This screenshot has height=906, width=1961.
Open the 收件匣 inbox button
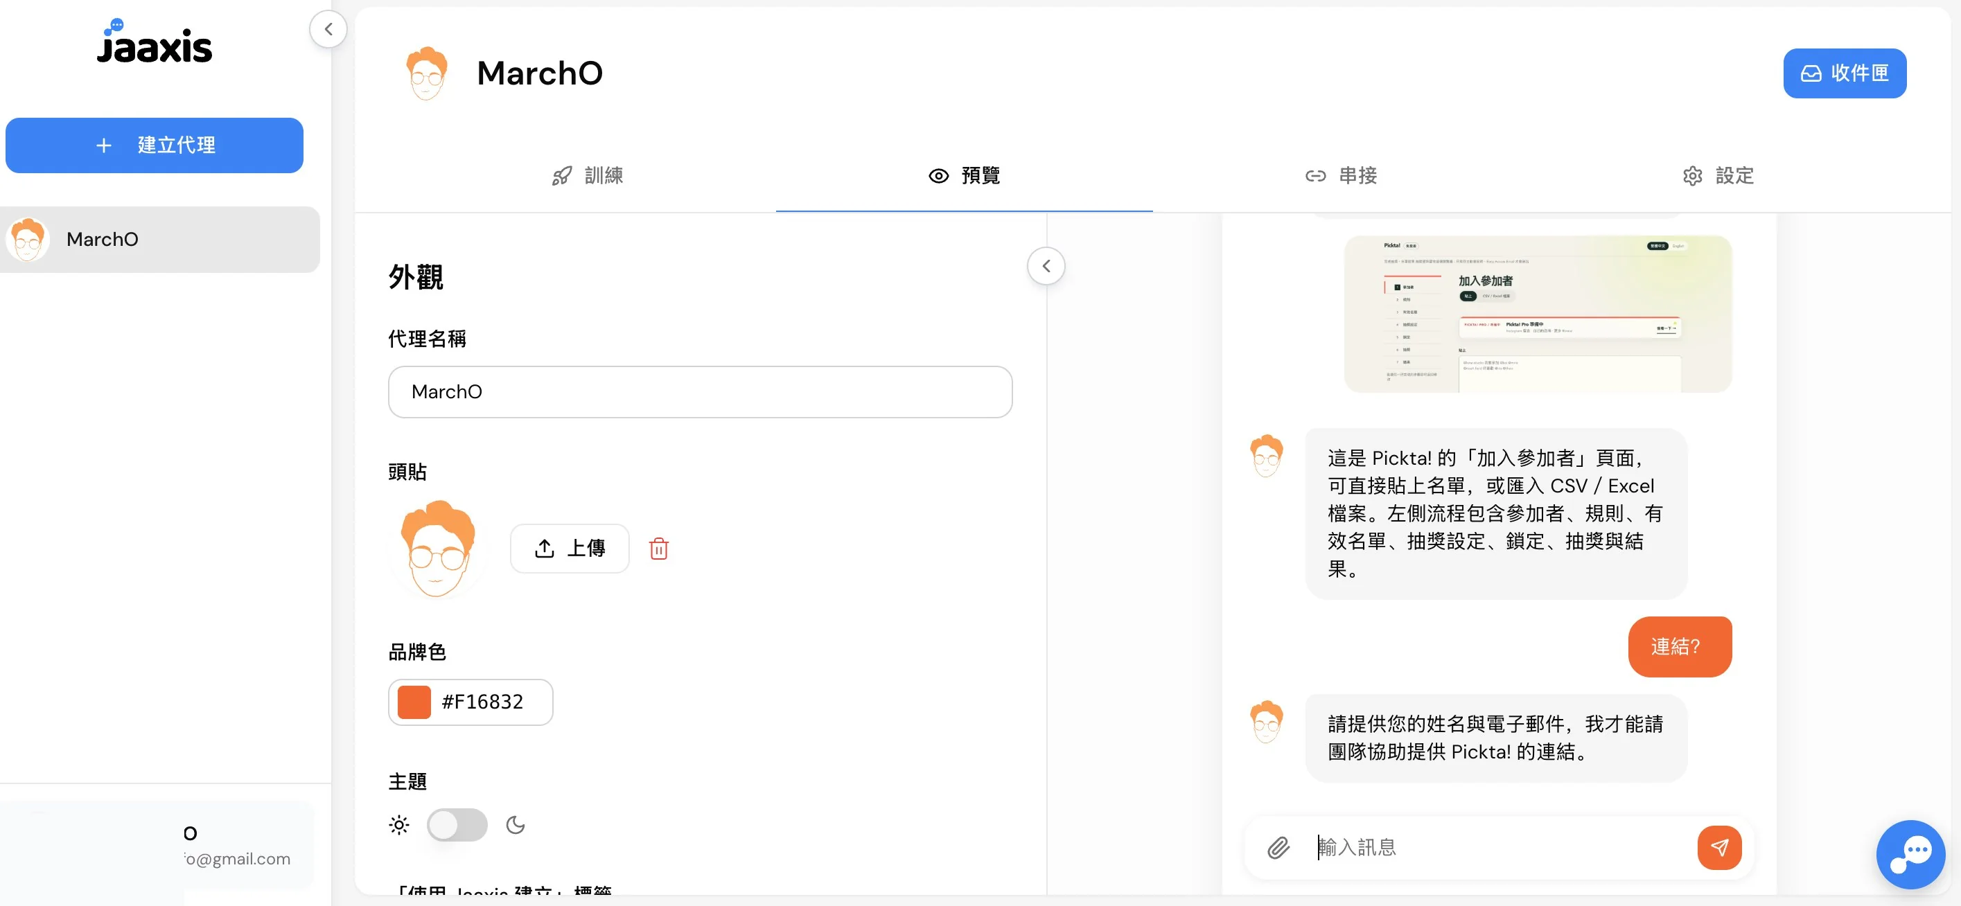1845,73
